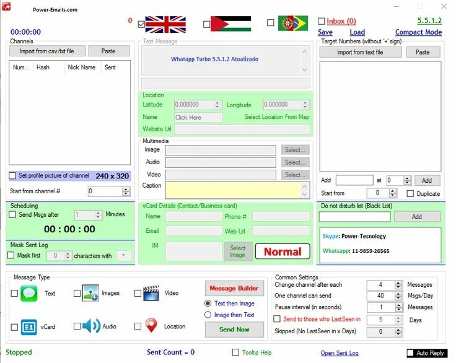
Task: Click the vCard contact card icon
Action: point(28,327)
